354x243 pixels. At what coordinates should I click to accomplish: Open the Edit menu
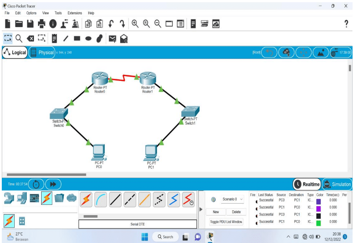click(18, 13)
